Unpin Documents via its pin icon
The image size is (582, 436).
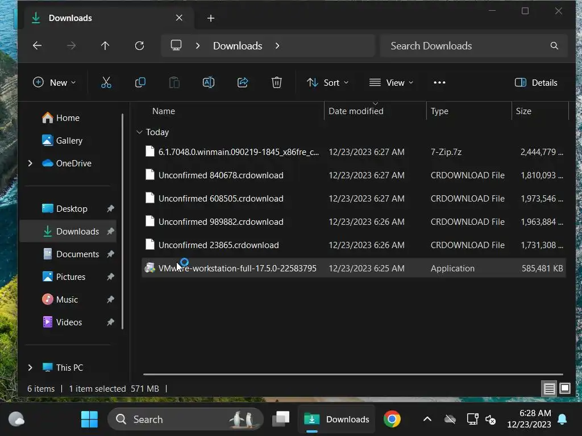[110, 254]
